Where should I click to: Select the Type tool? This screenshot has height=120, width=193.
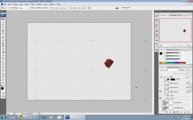point(3,64)
